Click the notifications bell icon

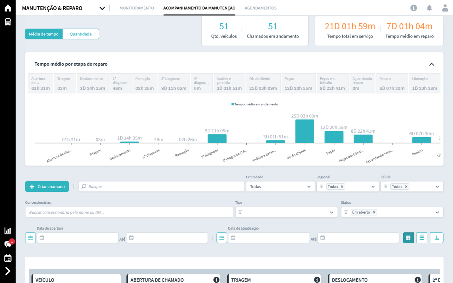pyautogui.click(x=429, y=8)
